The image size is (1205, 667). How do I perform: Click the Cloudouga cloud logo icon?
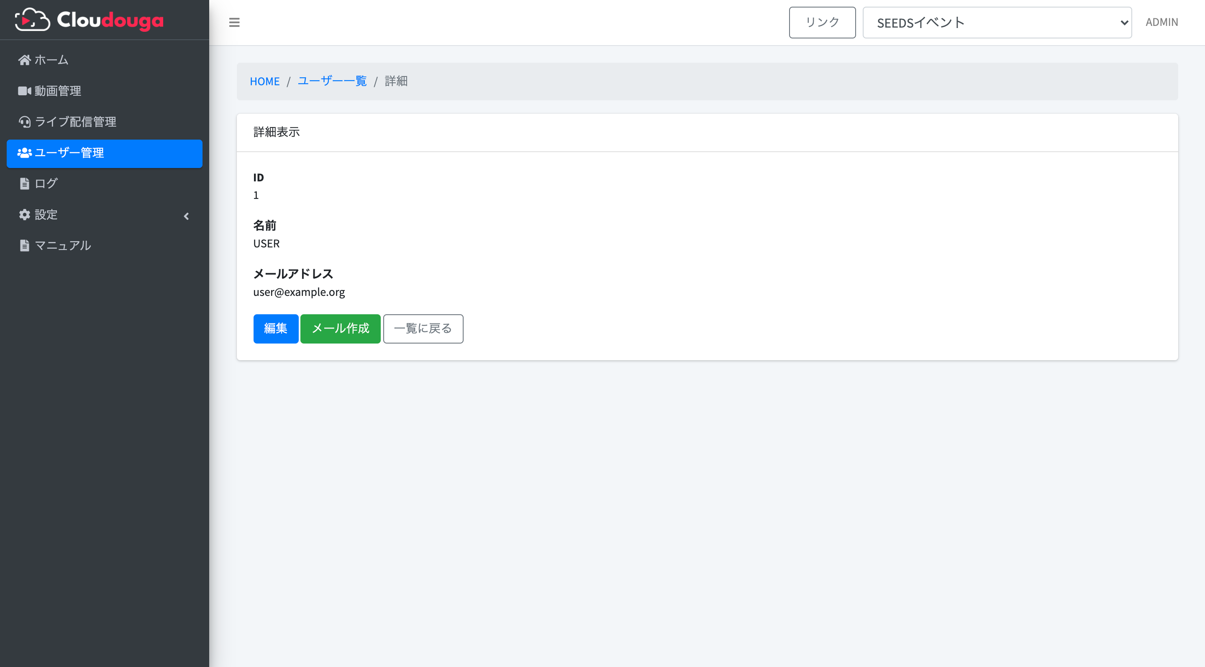(x=32, y=20)
